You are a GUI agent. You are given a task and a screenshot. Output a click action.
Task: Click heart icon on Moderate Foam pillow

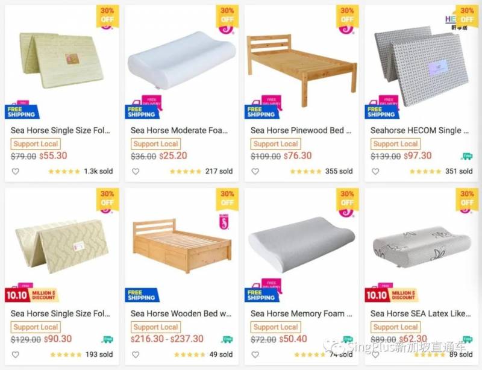click(136, 171)
